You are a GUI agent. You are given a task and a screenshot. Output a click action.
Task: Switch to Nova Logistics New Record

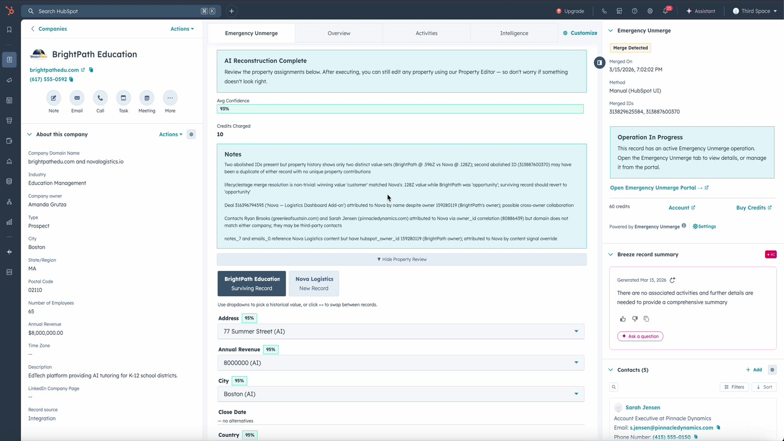point(314,284)
